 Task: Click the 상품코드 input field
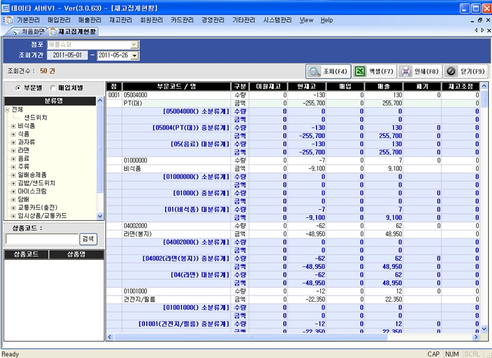[42, 239]
